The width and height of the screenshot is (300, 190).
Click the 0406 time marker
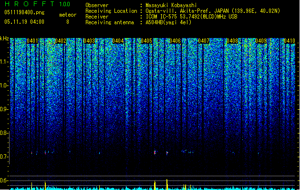(x=175, y=41)
